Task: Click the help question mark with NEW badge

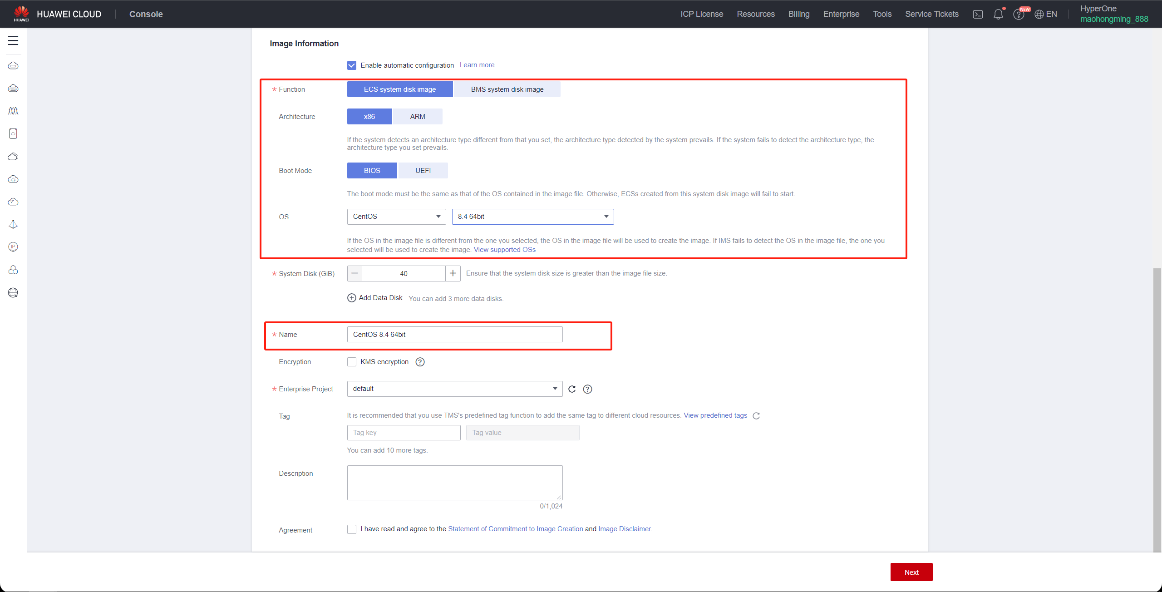Action: point(1019,15)
